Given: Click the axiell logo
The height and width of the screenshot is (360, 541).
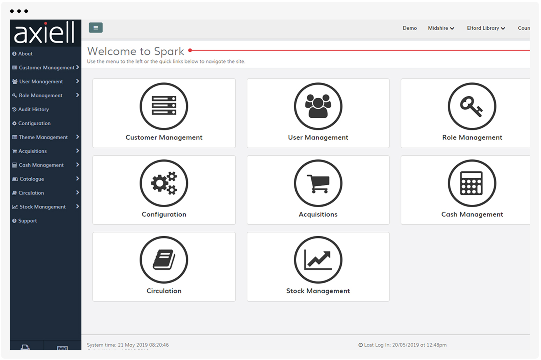Looking at the screenshot, I should 45,32.
